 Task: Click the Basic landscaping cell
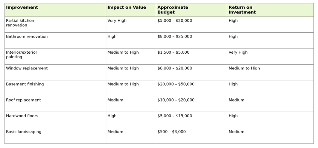(x=55, y=136)
